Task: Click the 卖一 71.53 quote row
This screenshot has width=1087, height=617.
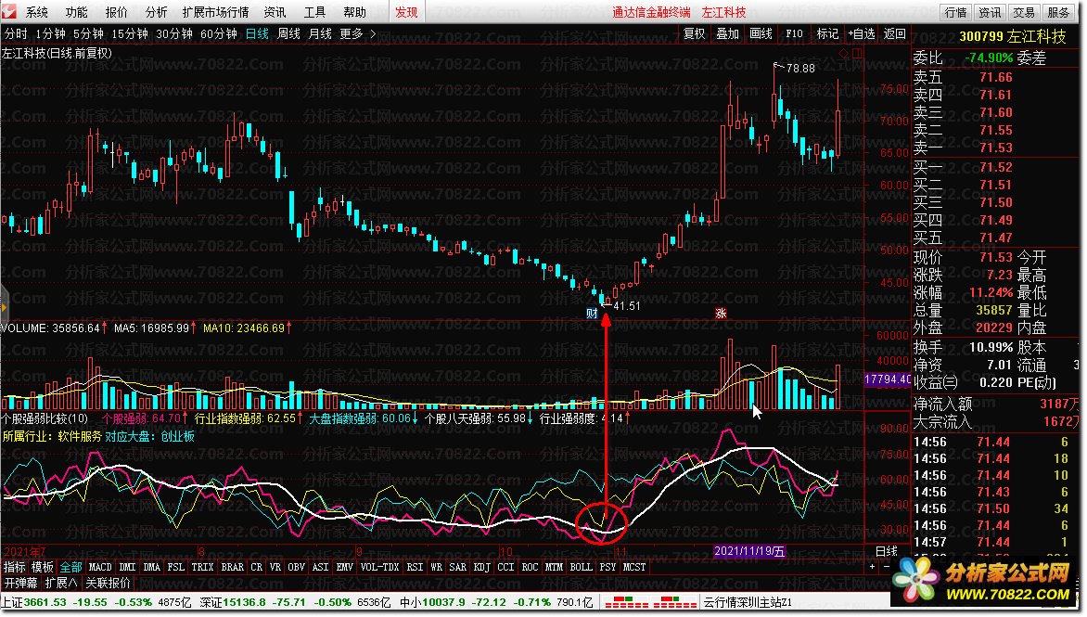Action: pos(963,148)
